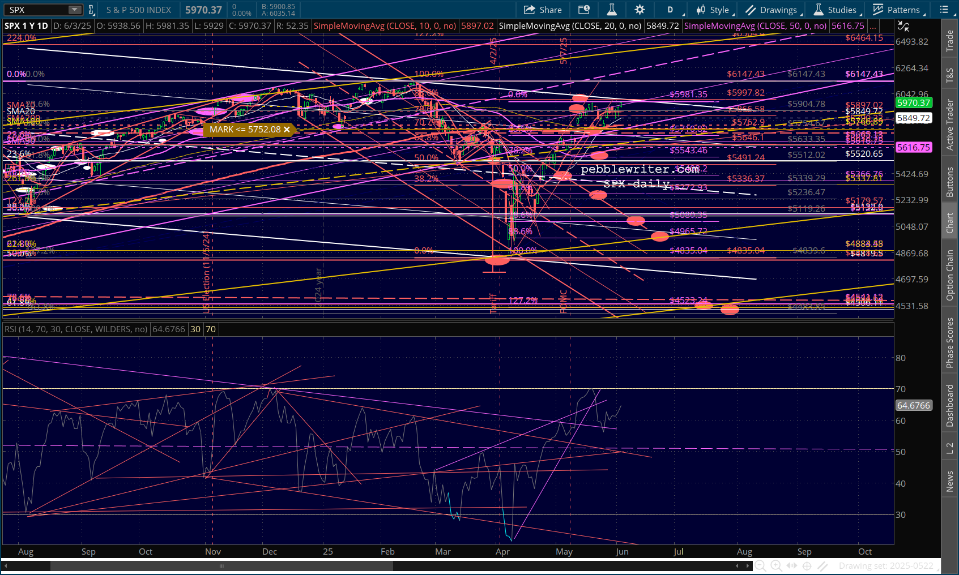Open the D timeframe dropdown

point(671,10)
